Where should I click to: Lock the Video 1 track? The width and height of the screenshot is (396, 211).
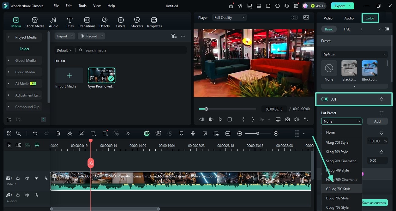pos(18,178)
